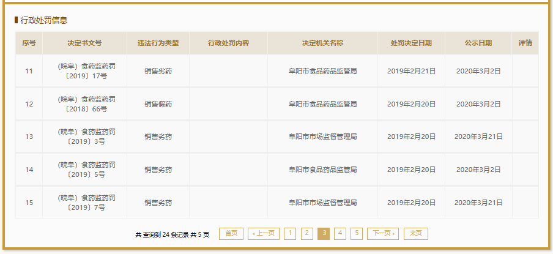Click the 公示日期 column header

(478, 43)
